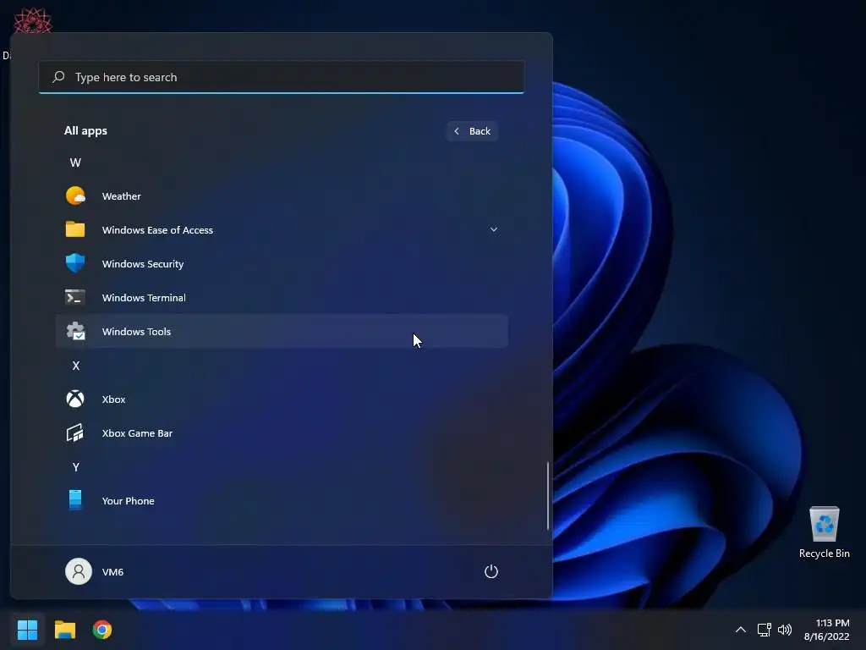Open the Your Phone app icon
The width and height of the screenshot is (866, 650).
[75, 500]
